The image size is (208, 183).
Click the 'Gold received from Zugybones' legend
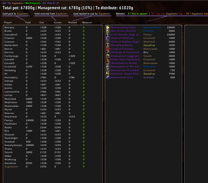(x=51, y=14)
